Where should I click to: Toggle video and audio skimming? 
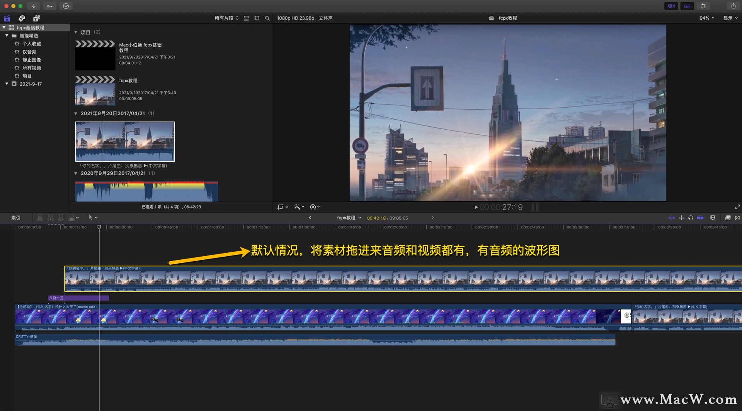672,218
